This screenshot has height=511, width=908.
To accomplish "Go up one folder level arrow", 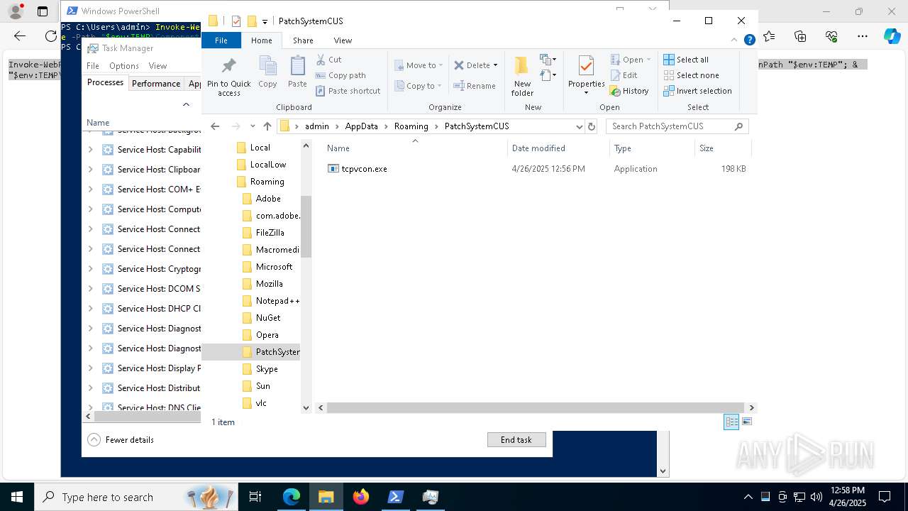I will pos(267,126).
